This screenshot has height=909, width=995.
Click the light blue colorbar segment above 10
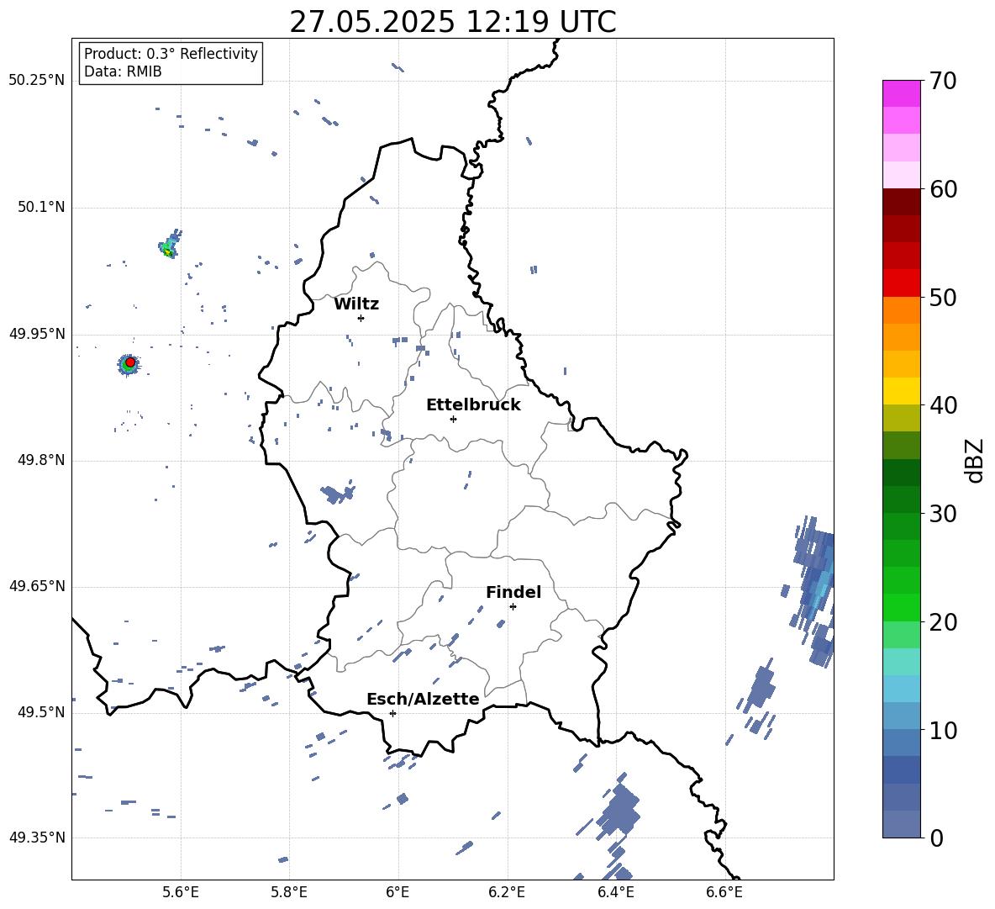click(x=901, y=716)
